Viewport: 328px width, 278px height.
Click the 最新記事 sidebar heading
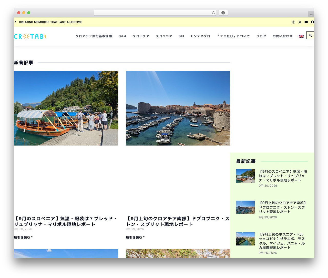point(246,161)
